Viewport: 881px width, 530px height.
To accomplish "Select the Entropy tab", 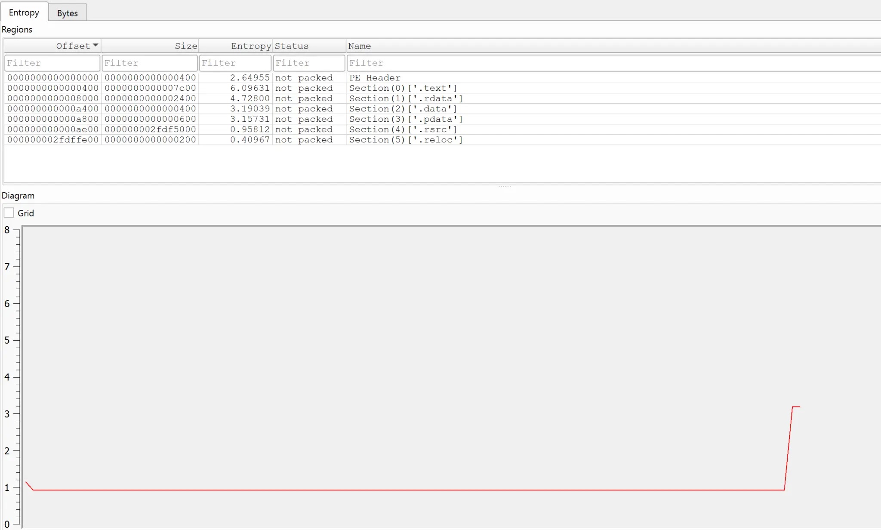I will 24,12.
